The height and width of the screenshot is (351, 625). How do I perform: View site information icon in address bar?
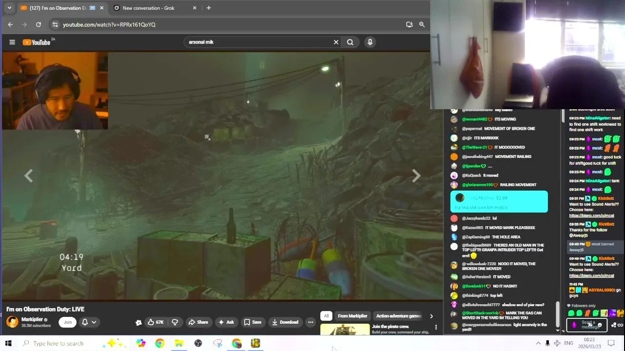pos(55,24)
